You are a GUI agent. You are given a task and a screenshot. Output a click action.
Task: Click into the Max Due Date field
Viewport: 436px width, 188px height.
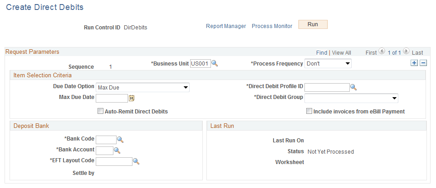coord(112,98)
